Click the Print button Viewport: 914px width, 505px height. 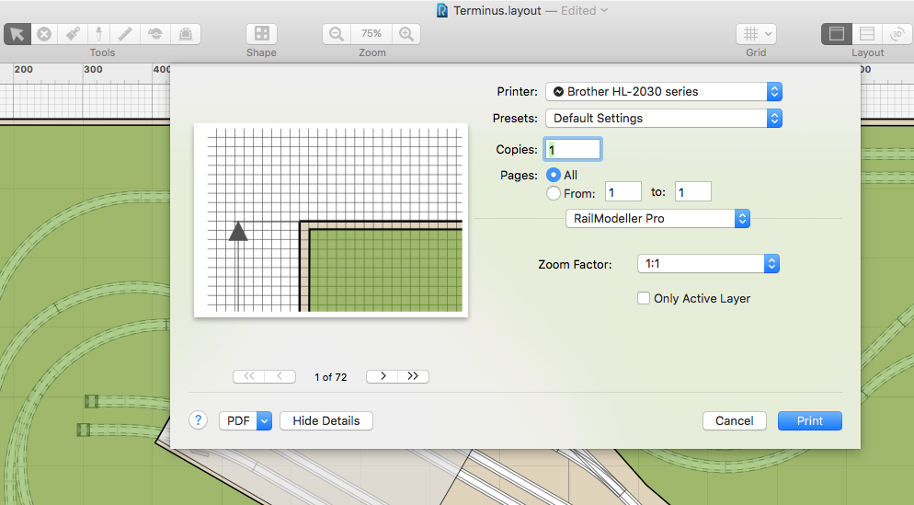click(x=809, y=420)
